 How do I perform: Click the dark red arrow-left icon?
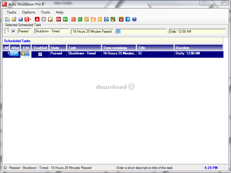(59, 19)
